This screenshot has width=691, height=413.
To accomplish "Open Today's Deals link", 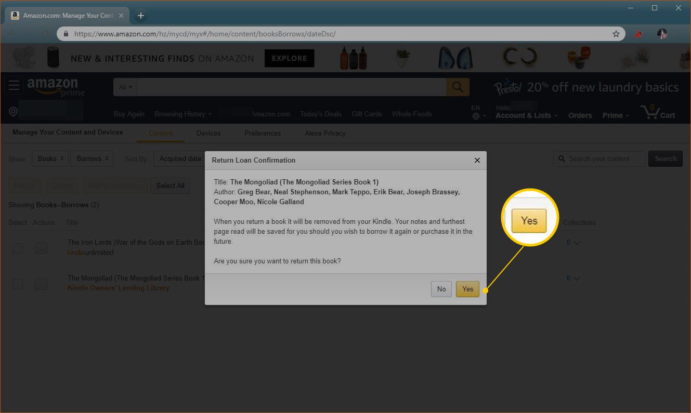I will [x=321, y=114].
